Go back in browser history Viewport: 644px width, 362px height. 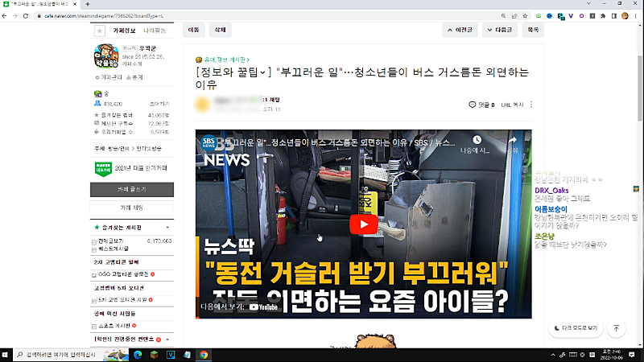5,16
